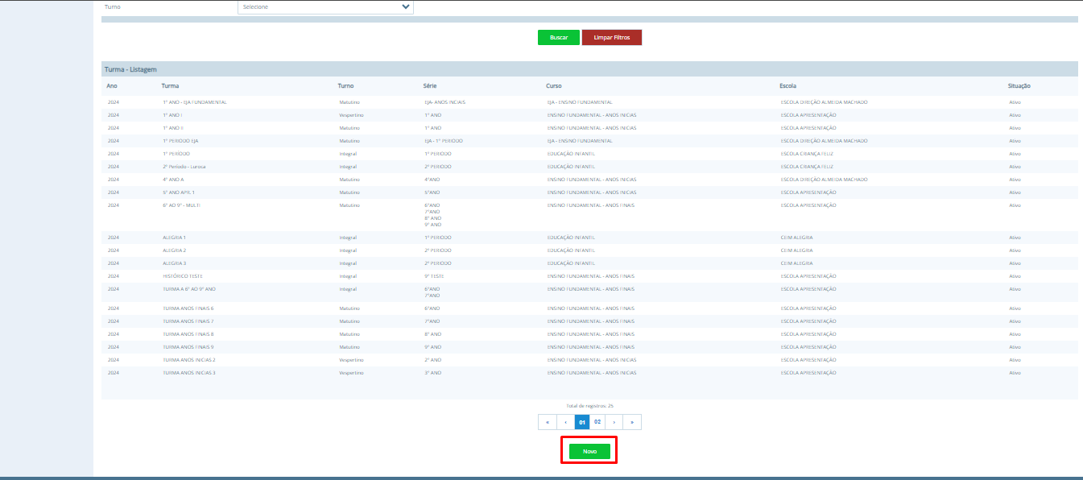The height and width of the screenshot is (480, 1083).
Task: Go to next page with single-right arrow
Action: coord(614,422)
